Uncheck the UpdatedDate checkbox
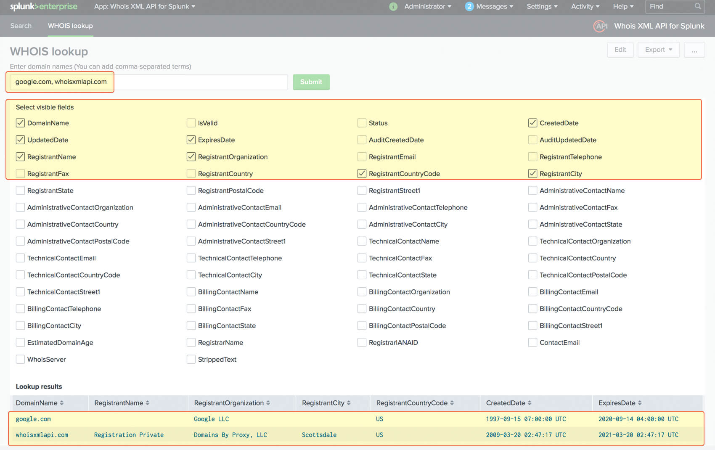This screenshot has width=715, height=450. pyautogui.click(x=20, y=140)
